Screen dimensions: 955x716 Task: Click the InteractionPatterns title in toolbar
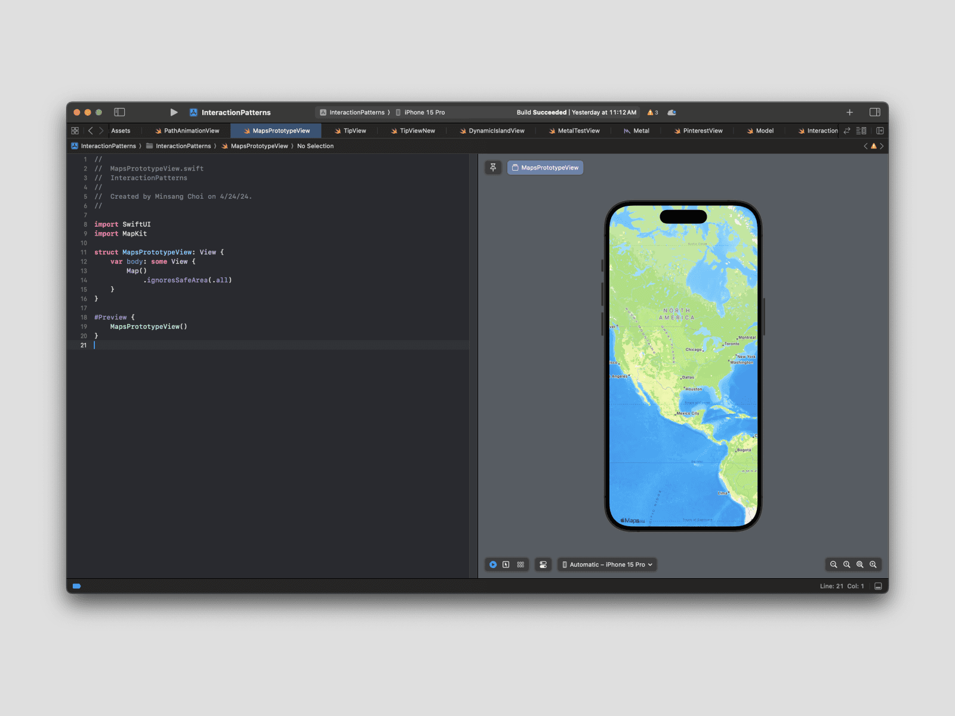click(x=236, y=112)
